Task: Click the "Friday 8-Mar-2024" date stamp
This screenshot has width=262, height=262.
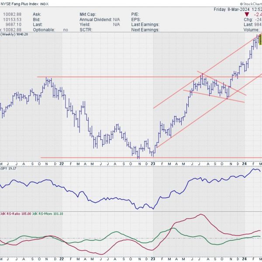Action: (231, 9)
